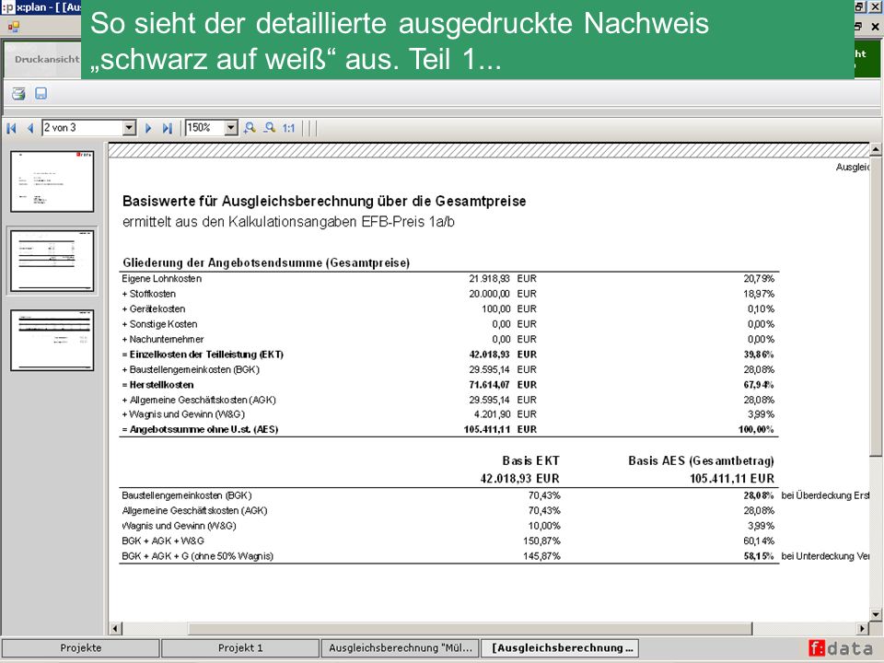Open the Ausgleichsberechnung "Mül... tab
The image size is (884, 663).
401,647
